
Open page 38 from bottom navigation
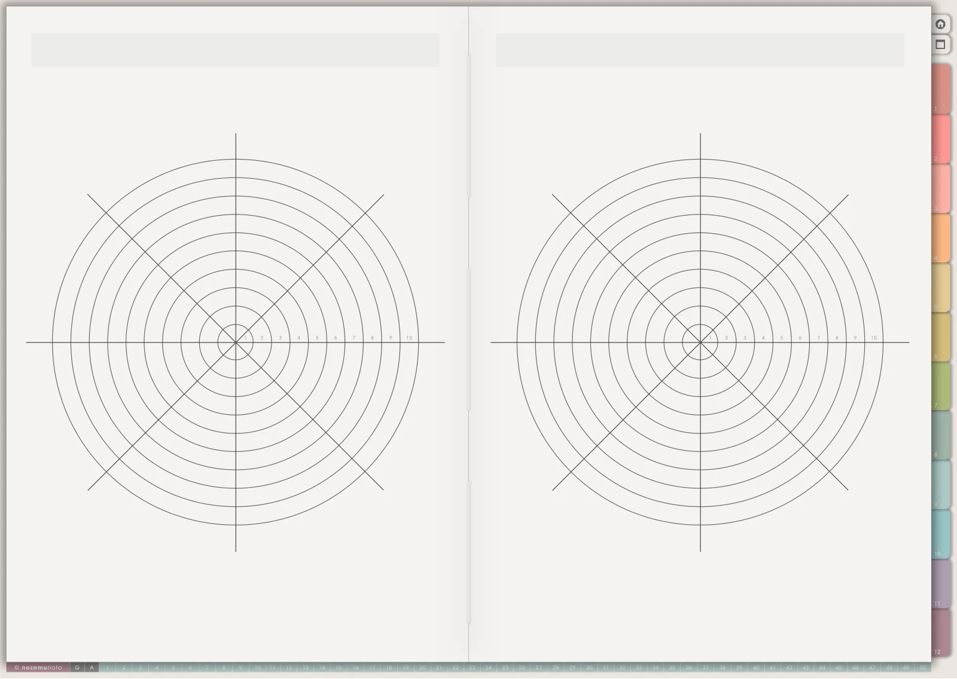[x=723, y=668]
